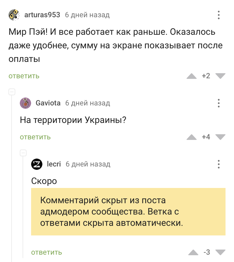Upvote Gaviota's comment about Ukraine
234x262 pixels.
(x=192, y=137)
